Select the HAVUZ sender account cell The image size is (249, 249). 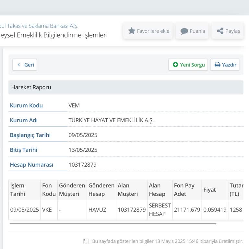click(x=101, y=210)
